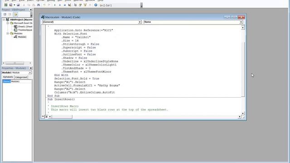Screen dimensions: 290x163
Task: Click the Cut icon in the toolbar
Action: pyautogui.click(x=24, y=5)
